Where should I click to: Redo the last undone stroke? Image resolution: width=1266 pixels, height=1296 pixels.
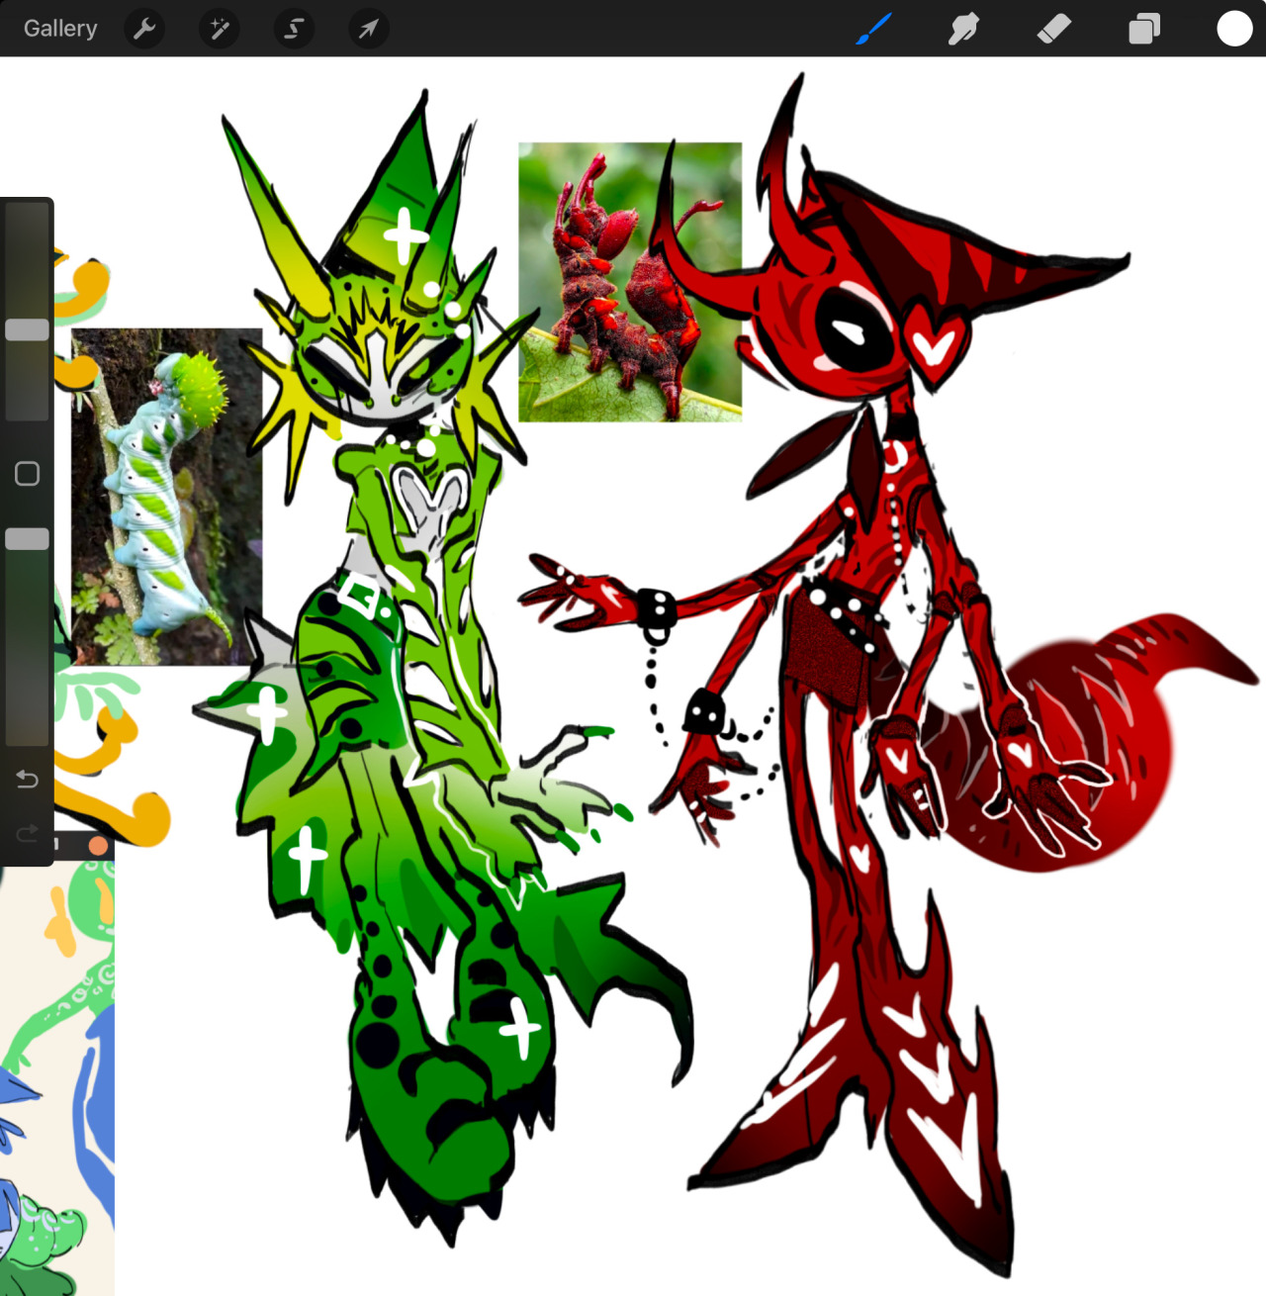27,833
